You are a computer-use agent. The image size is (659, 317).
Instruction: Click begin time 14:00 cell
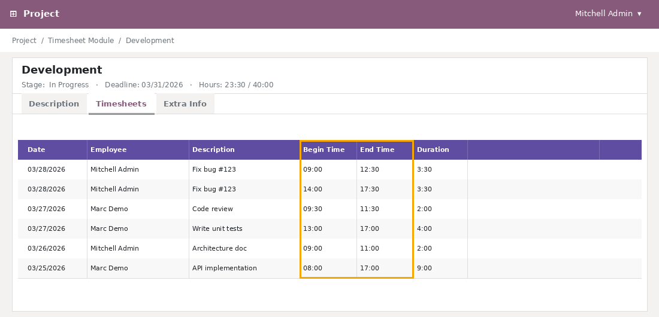pos(329,189)
